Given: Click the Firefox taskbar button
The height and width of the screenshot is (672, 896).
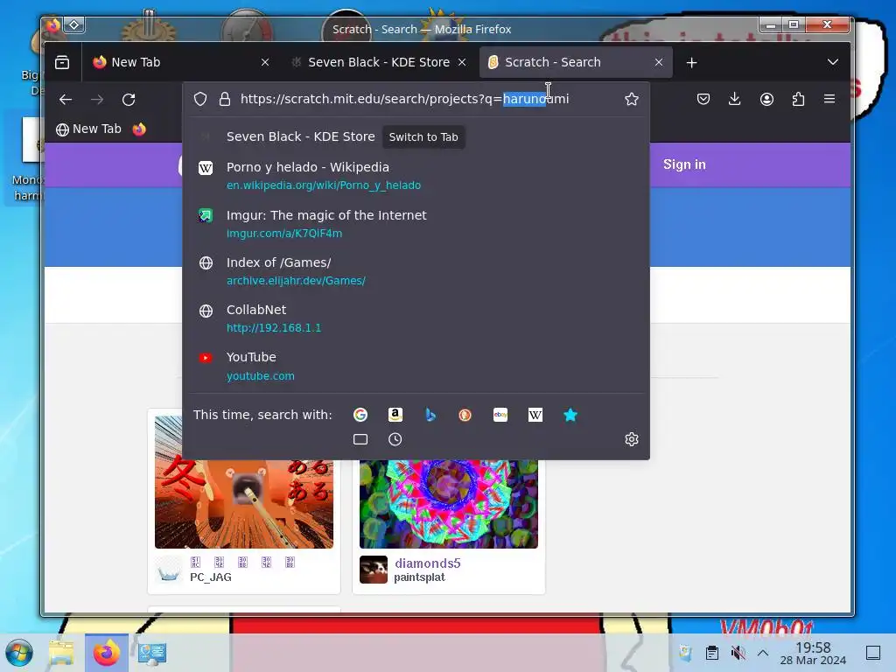Looking at the screenshot, I should click(x=106, y=653).
